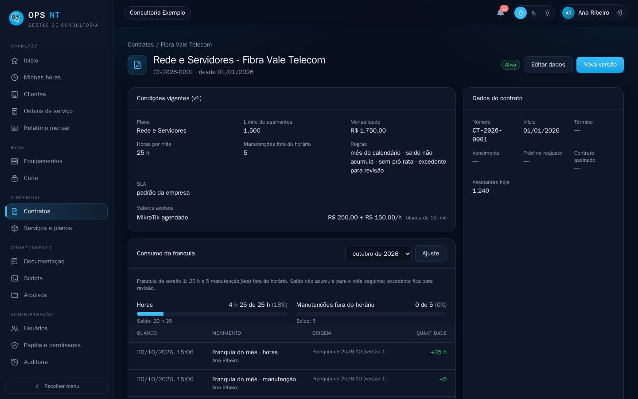This screenshot has height=399, width=638.
Task: Click the Consultoria Exemplo organization pill
Action: [157, 13]
